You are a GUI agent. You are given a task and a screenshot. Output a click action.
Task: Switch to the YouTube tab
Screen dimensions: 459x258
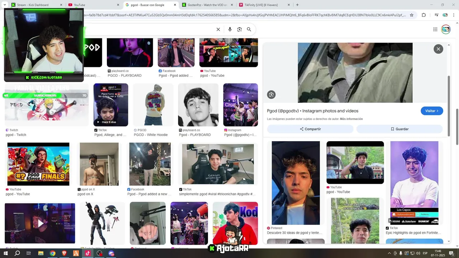(x=94, y=5)
